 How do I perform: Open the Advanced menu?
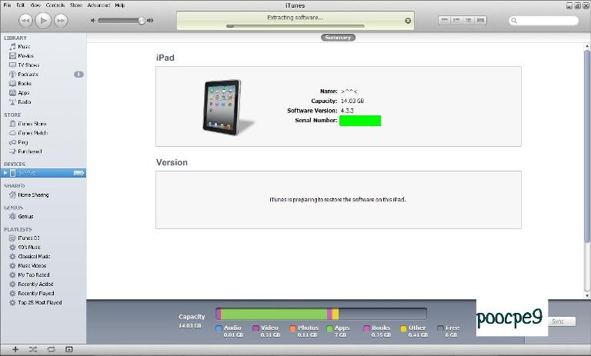(x=98, y=5)
